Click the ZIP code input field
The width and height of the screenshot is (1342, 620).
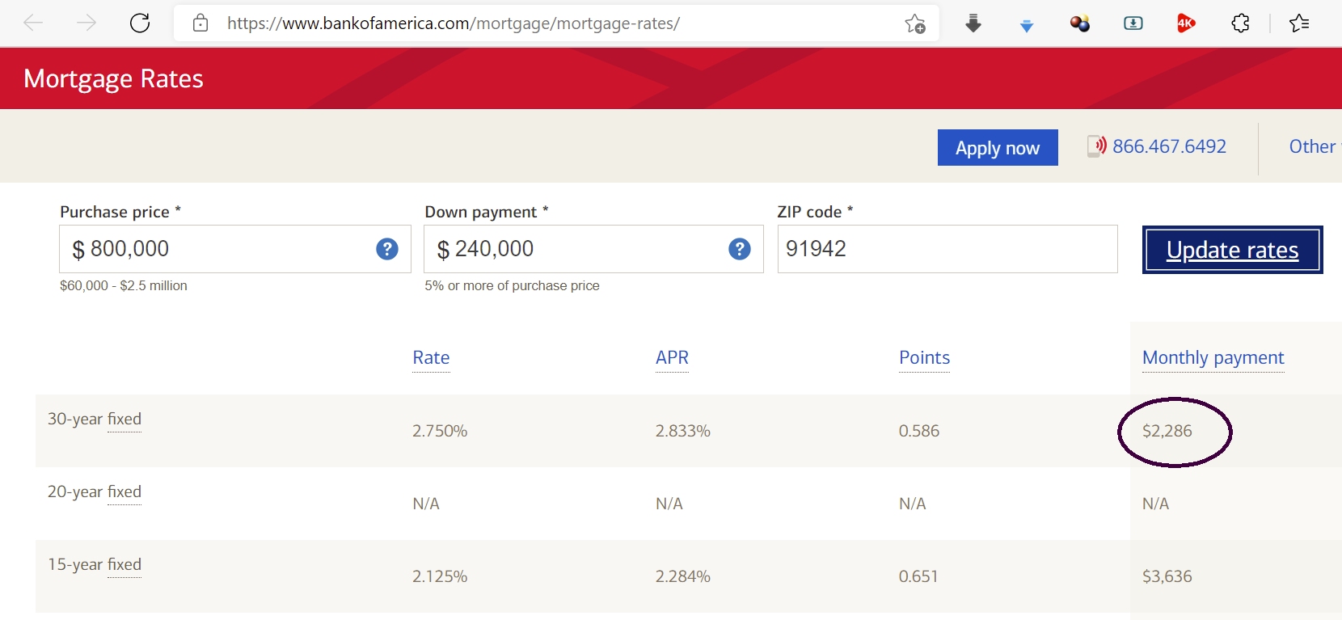(947, 249)
